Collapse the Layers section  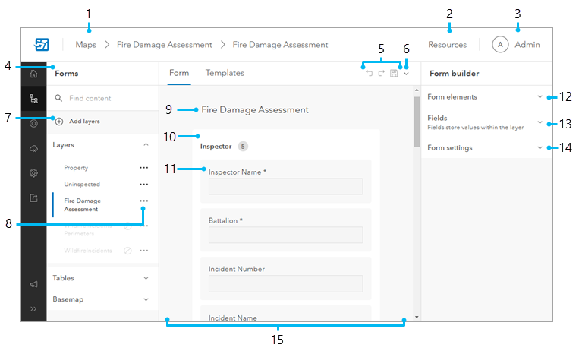pos(146,144)
